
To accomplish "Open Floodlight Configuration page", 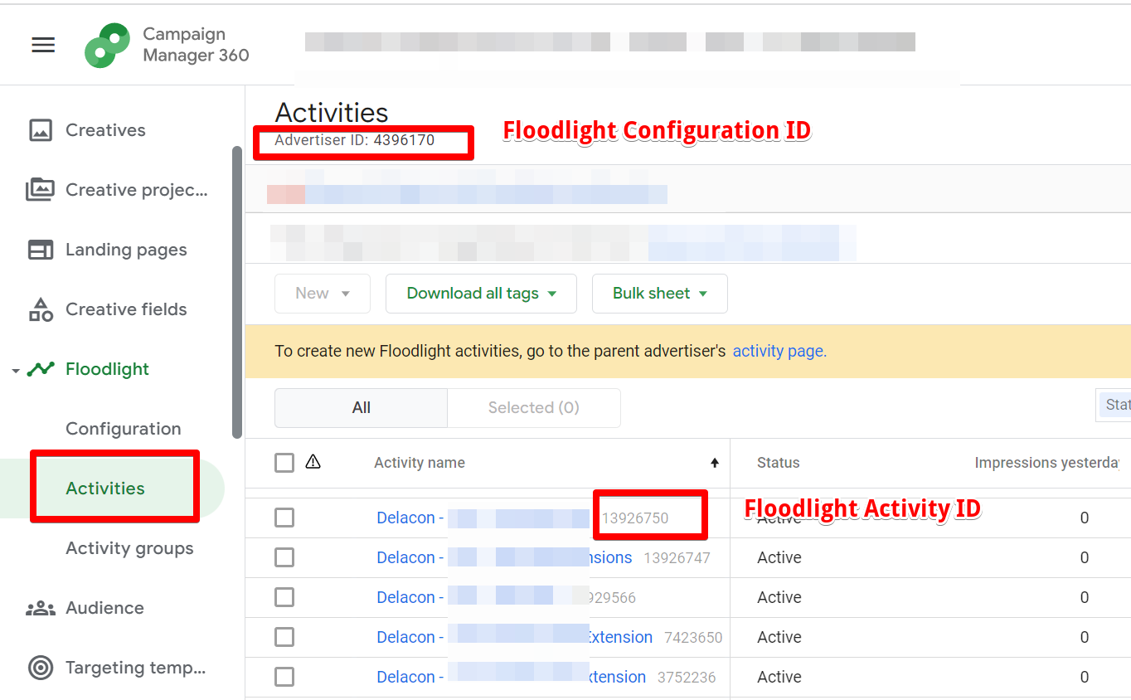I will click(123, 429).
